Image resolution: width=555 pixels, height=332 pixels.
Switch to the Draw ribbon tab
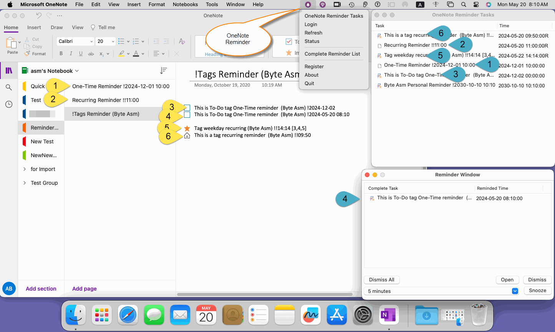coord(56,28)
